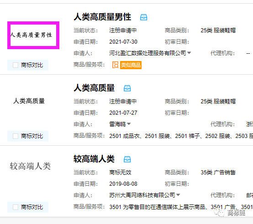Check 商标对比 box for 人类高质量男性
Screen dimensions: 253x224
point(16,65)
